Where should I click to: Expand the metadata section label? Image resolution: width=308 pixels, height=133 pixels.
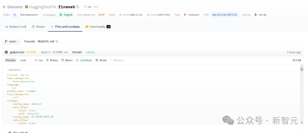14,70
